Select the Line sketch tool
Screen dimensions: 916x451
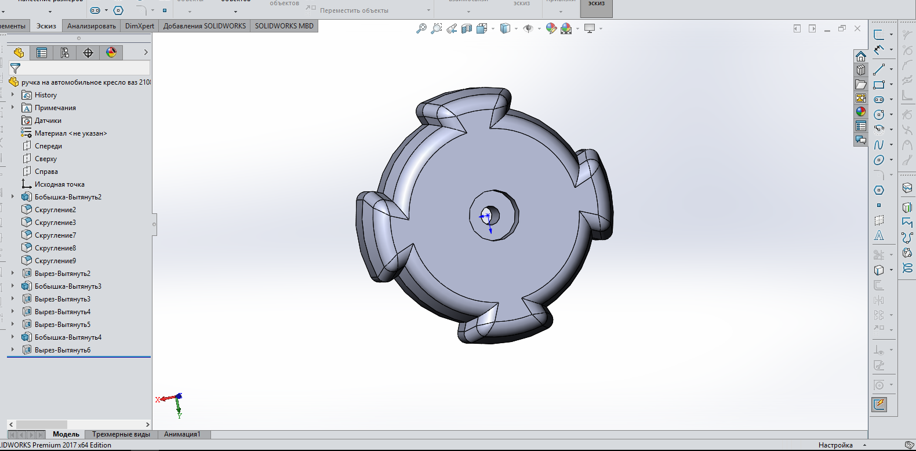(879, 69)
